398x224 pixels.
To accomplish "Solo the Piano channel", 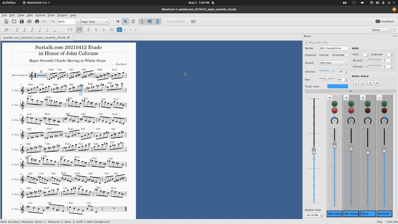I will click(368, 104).
